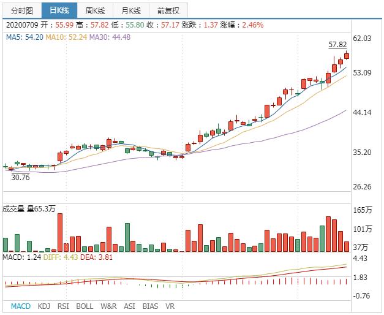Image resolution: width=384 pixels, height=315 pixels.
Task: Select the 前复权 adjustment tab
Action: click(168, 10)
